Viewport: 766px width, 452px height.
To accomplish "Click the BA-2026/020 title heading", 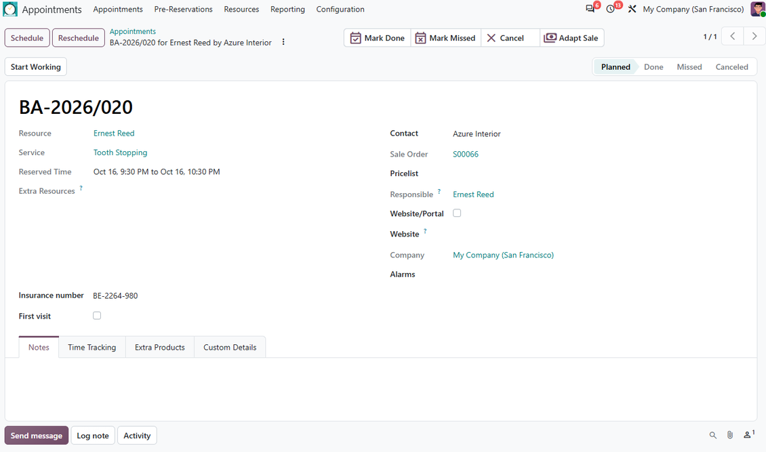I will coord(76,107).
